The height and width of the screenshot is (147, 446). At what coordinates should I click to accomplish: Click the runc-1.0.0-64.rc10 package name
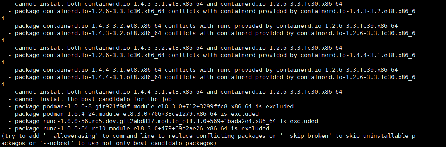click(135, 129)
